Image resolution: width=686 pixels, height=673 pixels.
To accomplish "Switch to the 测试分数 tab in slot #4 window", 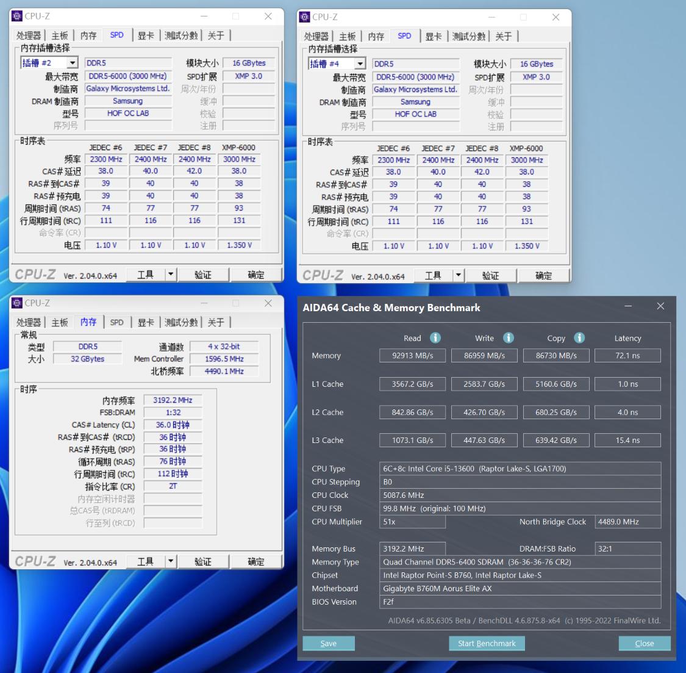I will (x=469, y=36).
